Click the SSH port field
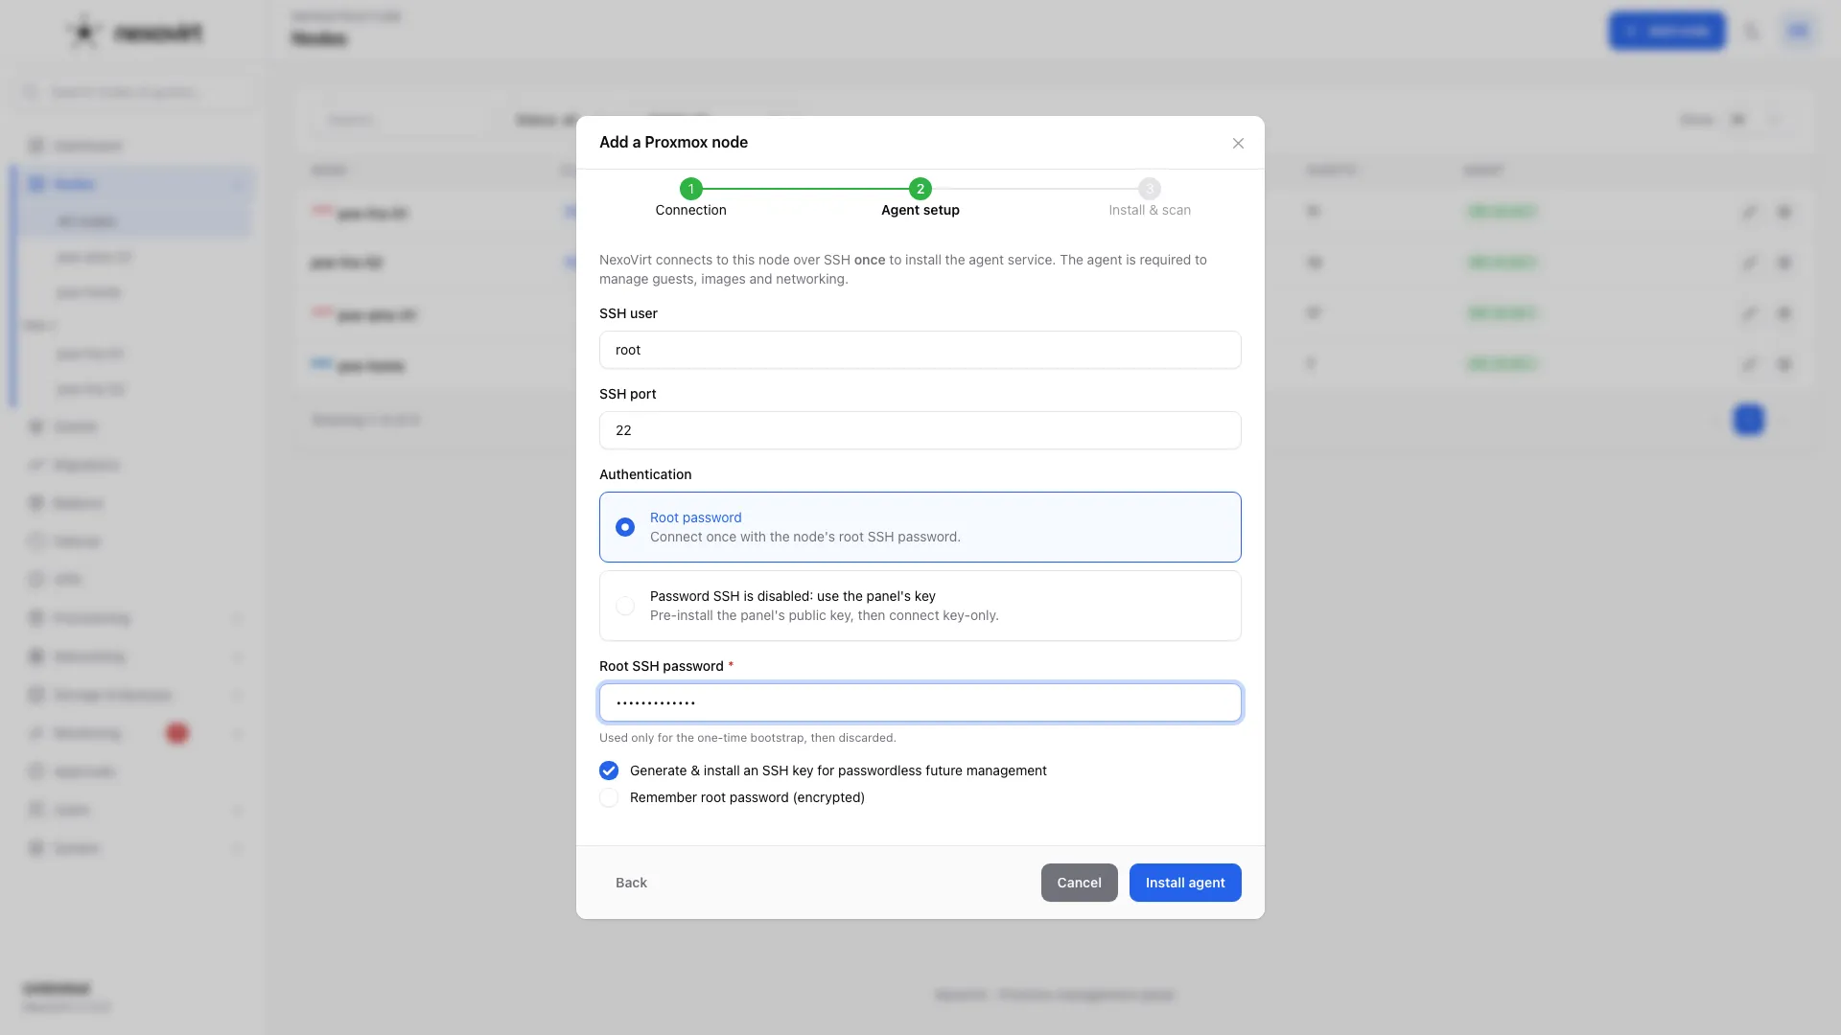Screen dimensions: 1841x1035 click(x=920, y=430)
